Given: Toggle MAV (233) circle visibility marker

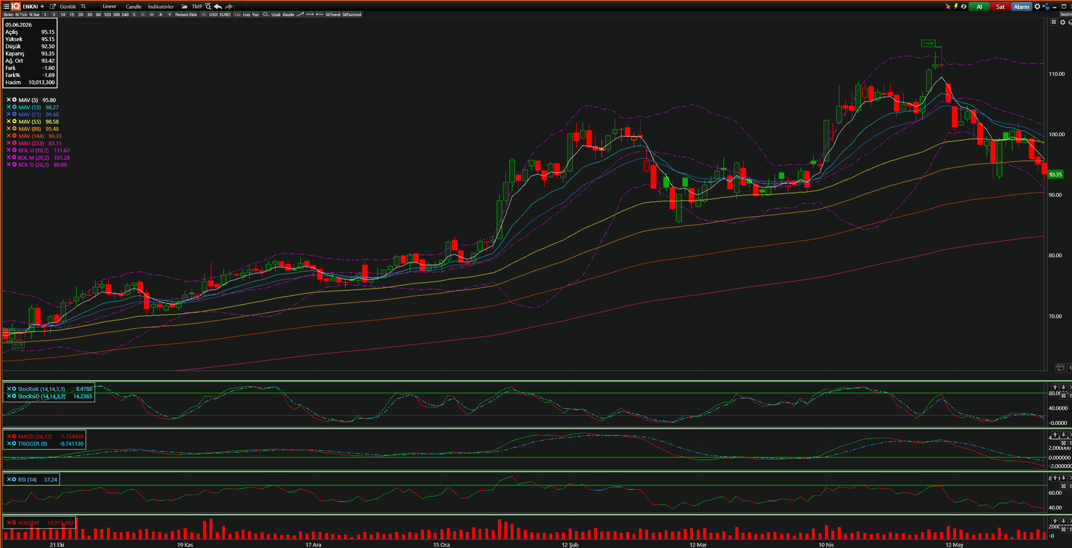Looking at the screenshot, I should coord(14,143).
